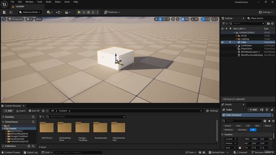Open the Platforms dropdown

112,12
